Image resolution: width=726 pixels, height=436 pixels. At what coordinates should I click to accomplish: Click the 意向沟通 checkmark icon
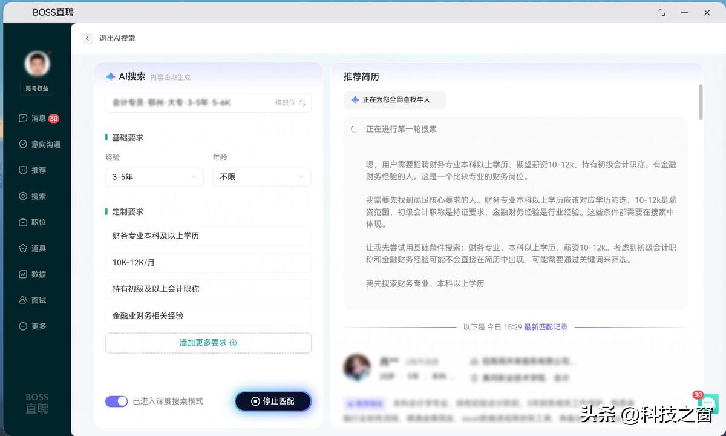coord(23,145)
